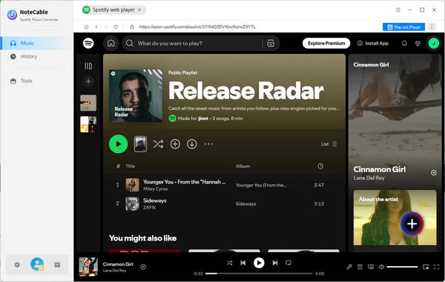445x282 pixels.
Task: Open the Browse icon in the search bar
Action: pyautogui.click(x=271, y=43)
